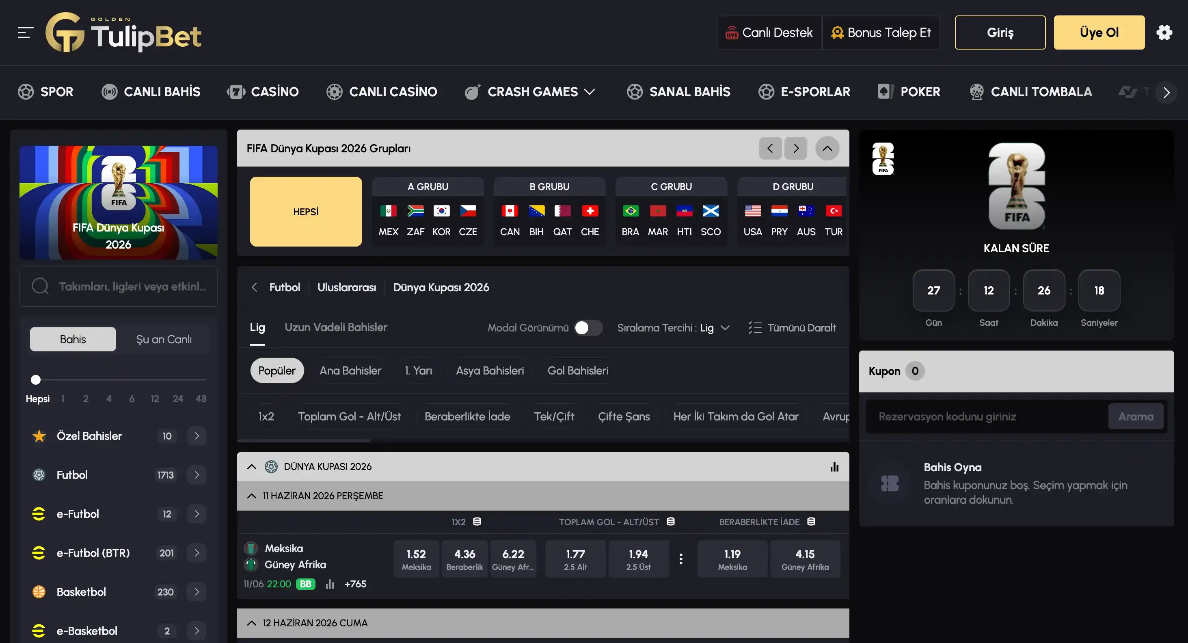Toggle the Modal Görünümü switch
1188x643 pixels.
588,328
